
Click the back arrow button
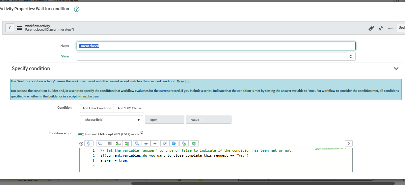10,28
